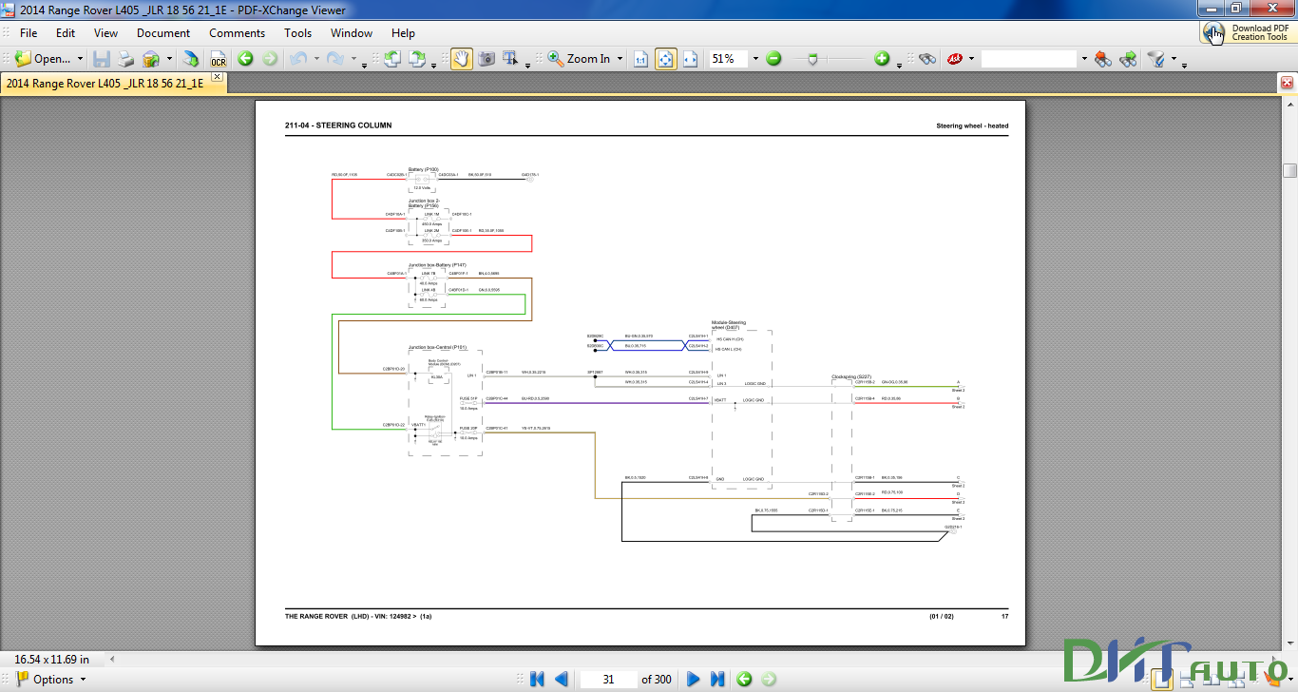
Task: Click Download PDF Creation Tools button
Action: (x=1248, y=32)
